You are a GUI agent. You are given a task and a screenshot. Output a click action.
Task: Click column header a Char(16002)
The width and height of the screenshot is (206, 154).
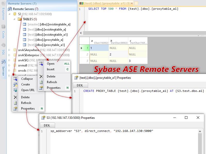pos(99,41)
